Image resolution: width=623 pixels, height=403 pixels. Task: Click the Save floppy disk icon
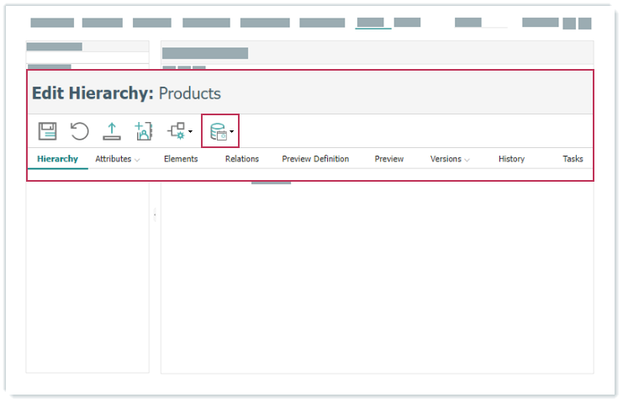pyautogui.click(x=47, y=131)
